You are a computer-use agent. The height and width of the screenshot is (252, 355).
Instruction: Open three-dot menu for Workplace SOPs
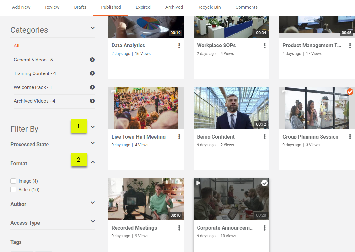[265, 46]
